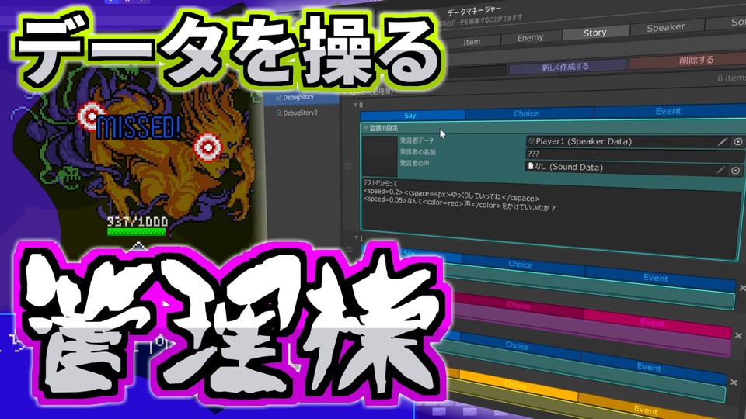The width and height of the screenshot is (746, 419).
Task: Select the Event mode in element 0
Action: pyautogui.click(x=668, y=111)
